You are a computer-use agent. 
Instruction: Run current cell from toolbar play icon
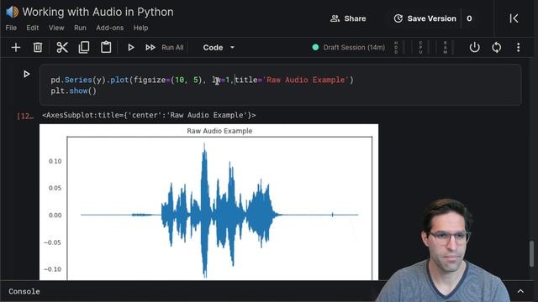pyautogui.click(x=131, y=47)
